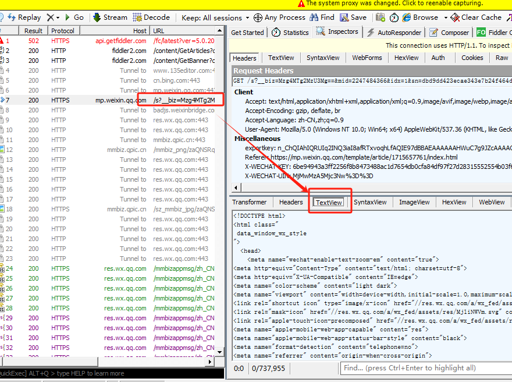
Task: Sort sessions by Host column header
Action: [115, 31]
